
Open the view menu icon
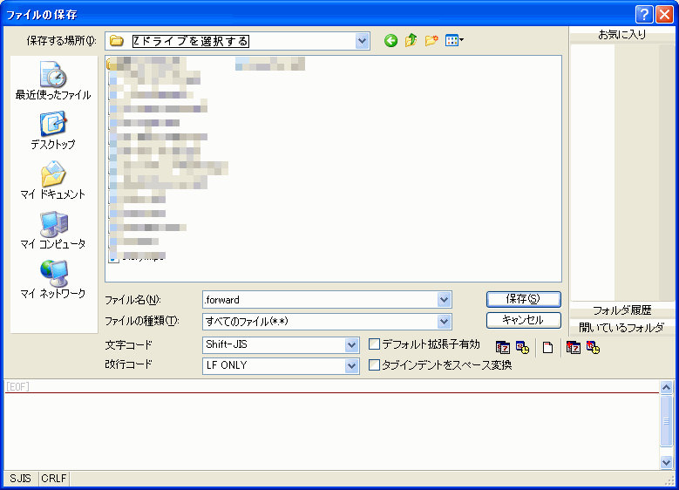click(454, 40)
